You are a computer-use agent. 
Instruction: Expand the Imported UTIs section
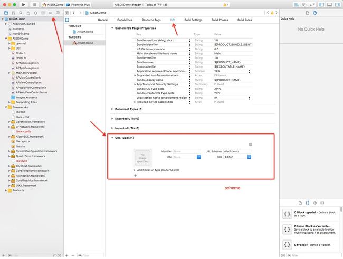pos(112,128)
